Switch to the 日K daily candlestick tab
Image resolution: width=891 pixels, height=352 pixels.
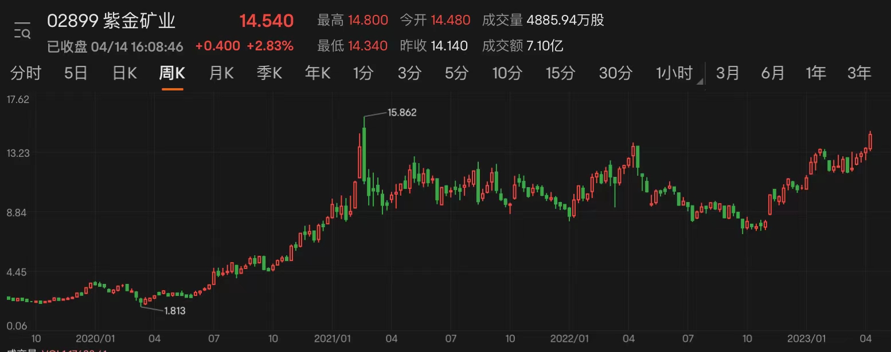coord(124,73)
